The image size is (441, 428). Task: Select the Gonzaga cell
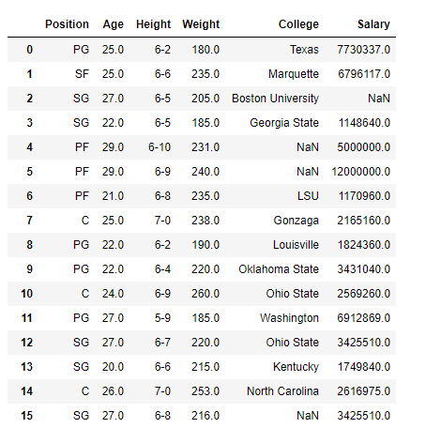[296, 221]
